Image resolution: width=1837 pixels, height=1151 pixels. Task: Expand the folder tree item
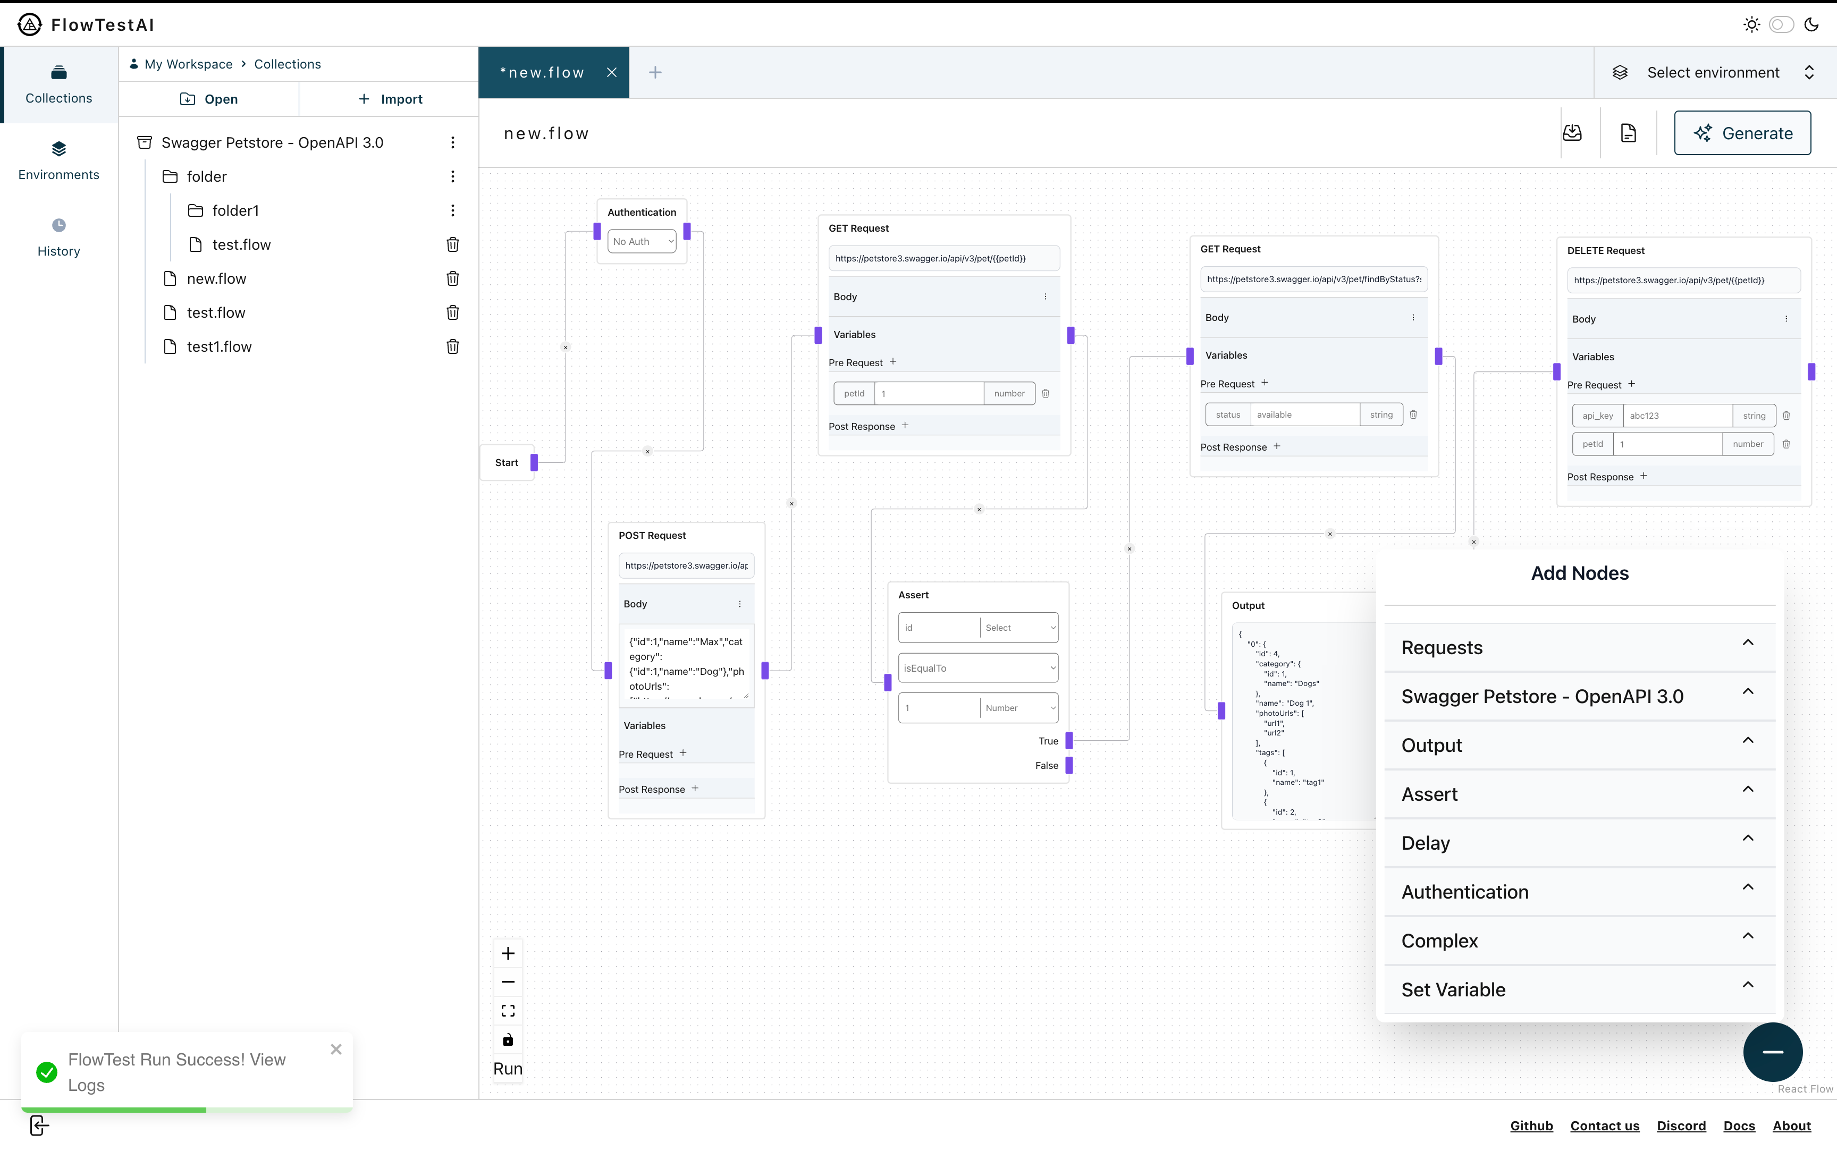[207, 176]
